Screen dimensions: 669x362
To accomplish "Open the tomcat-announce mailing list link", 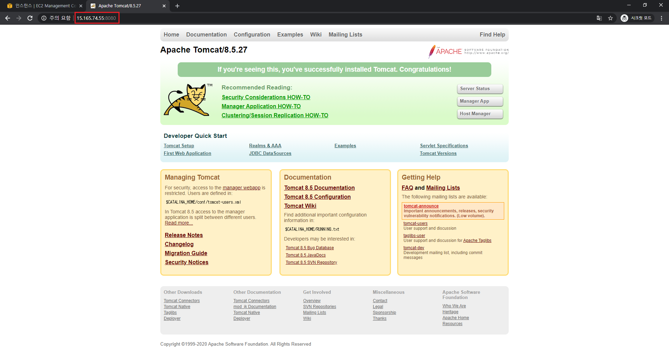I will pyautogui.click(x=421, y=206).
